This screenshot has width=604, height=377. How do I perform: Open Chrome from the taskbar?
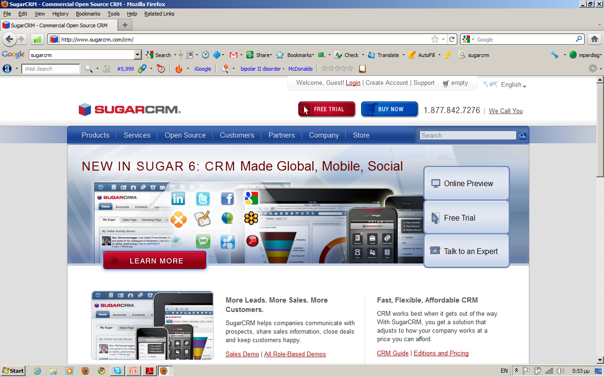click(x=101, y=371)
